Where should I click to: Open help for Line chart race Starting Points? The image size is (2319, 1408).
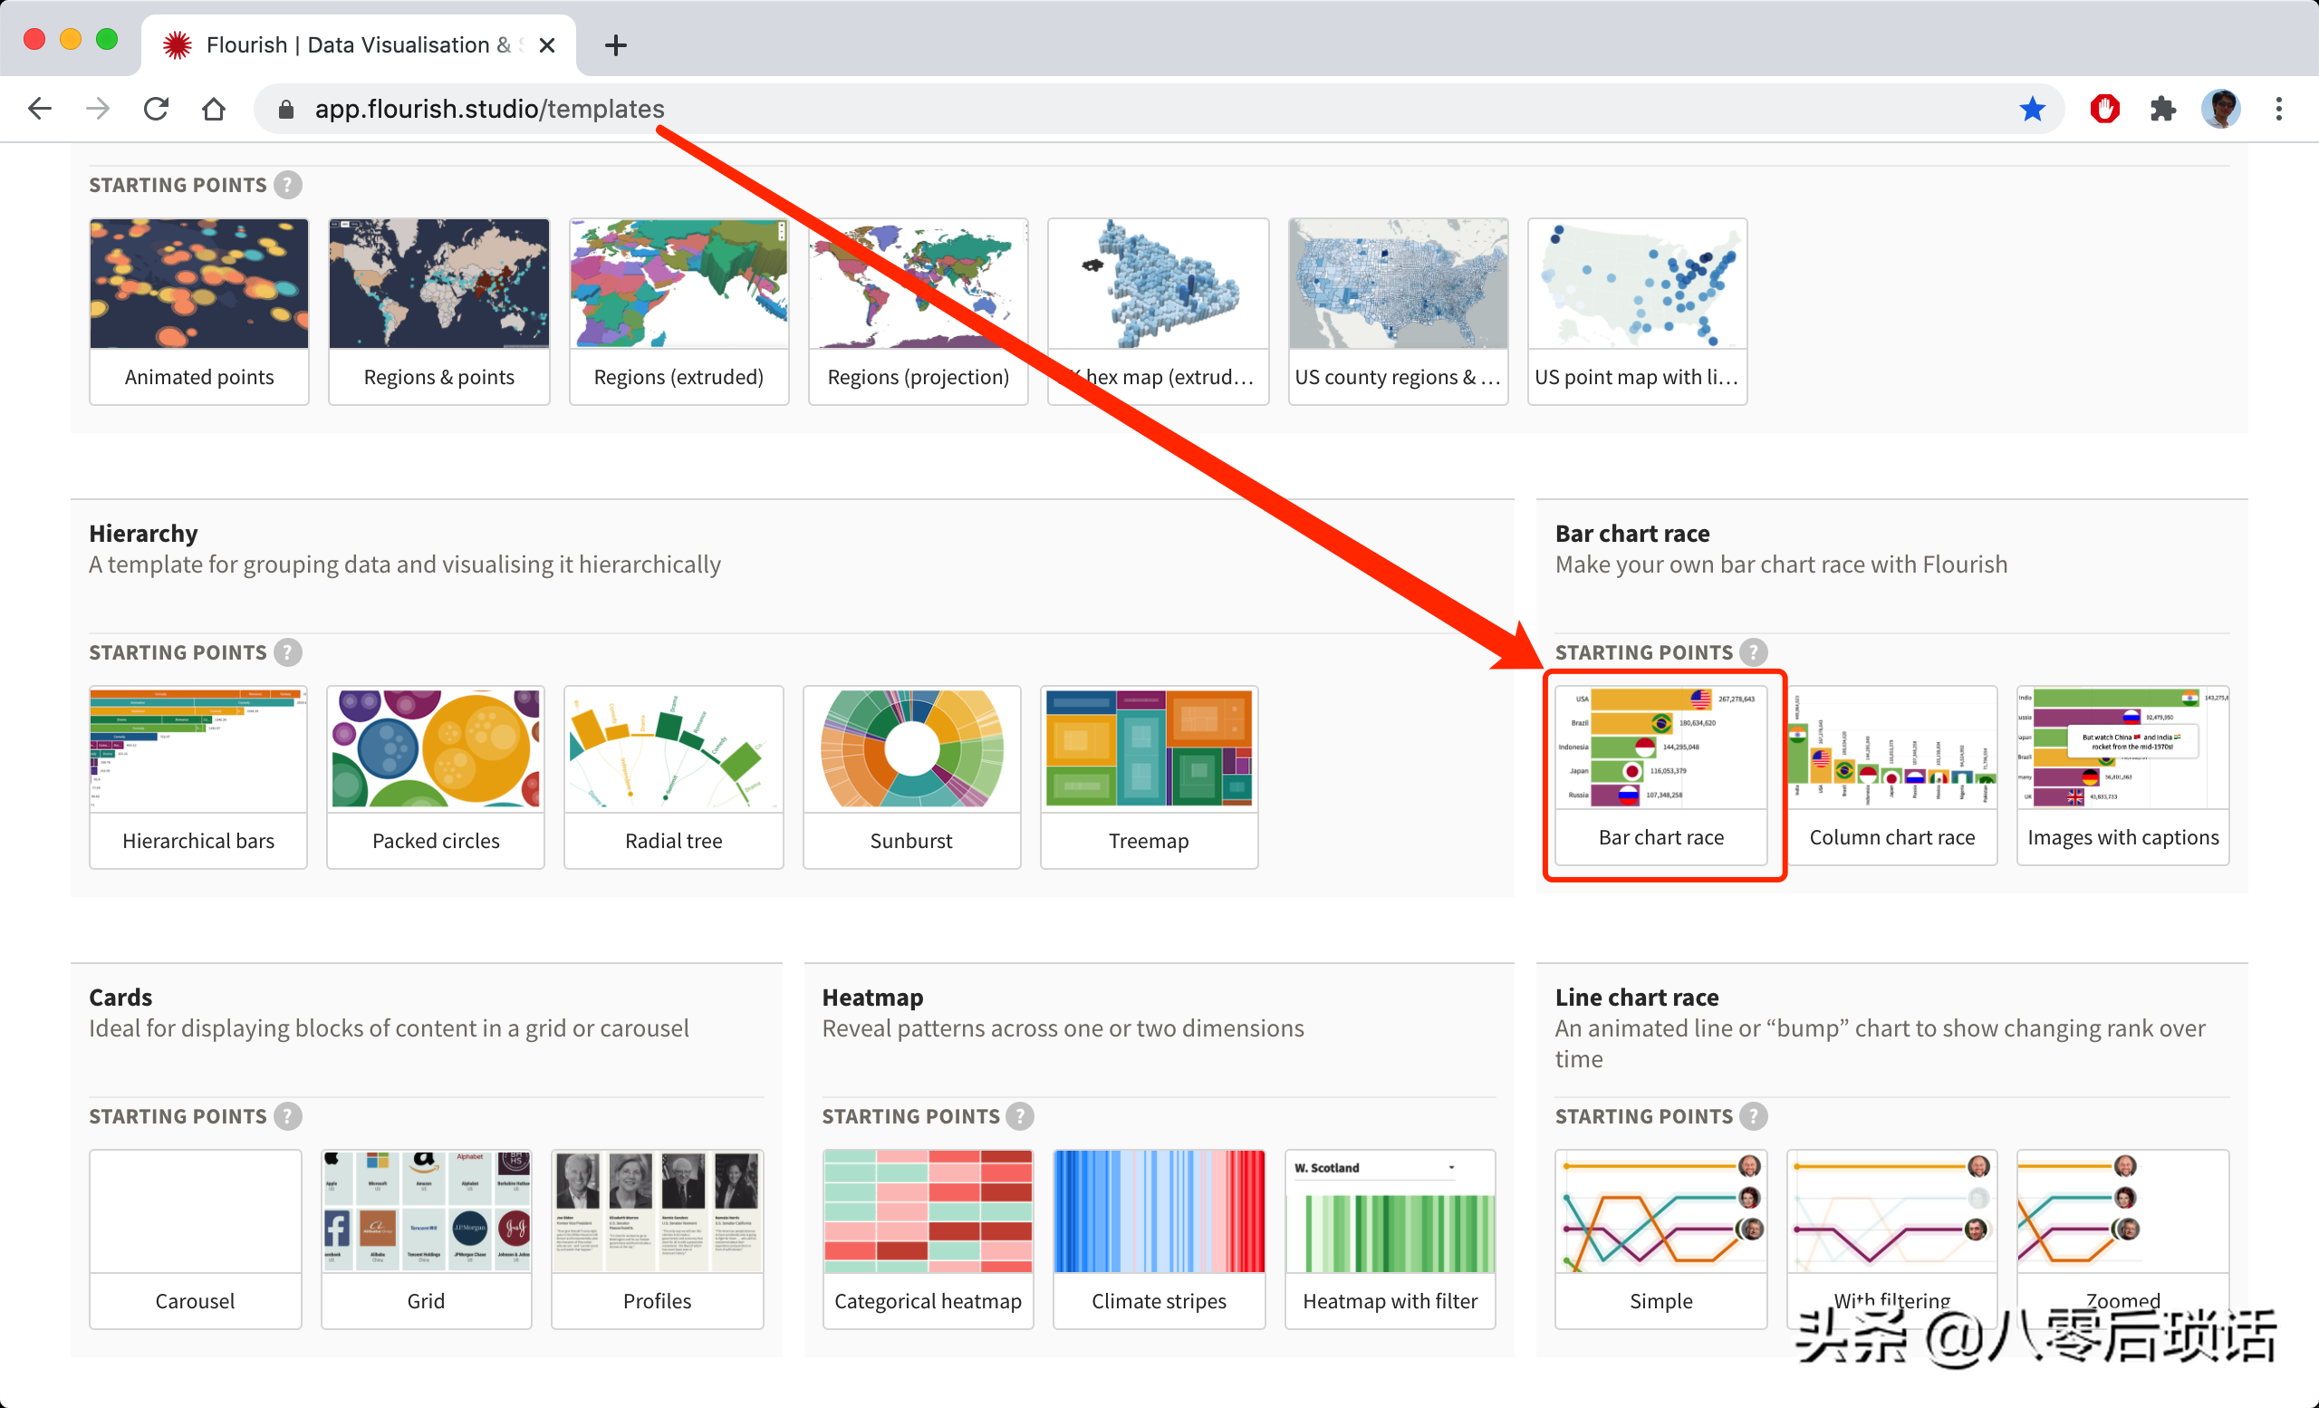pyautogui.click(x=1754, y=1116)
